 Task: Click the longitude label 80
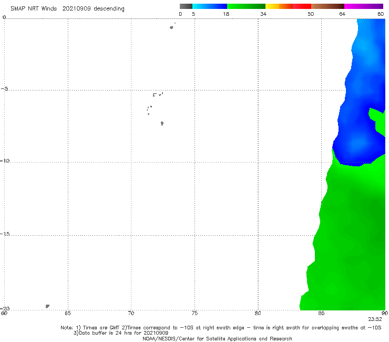pos(258,313)
